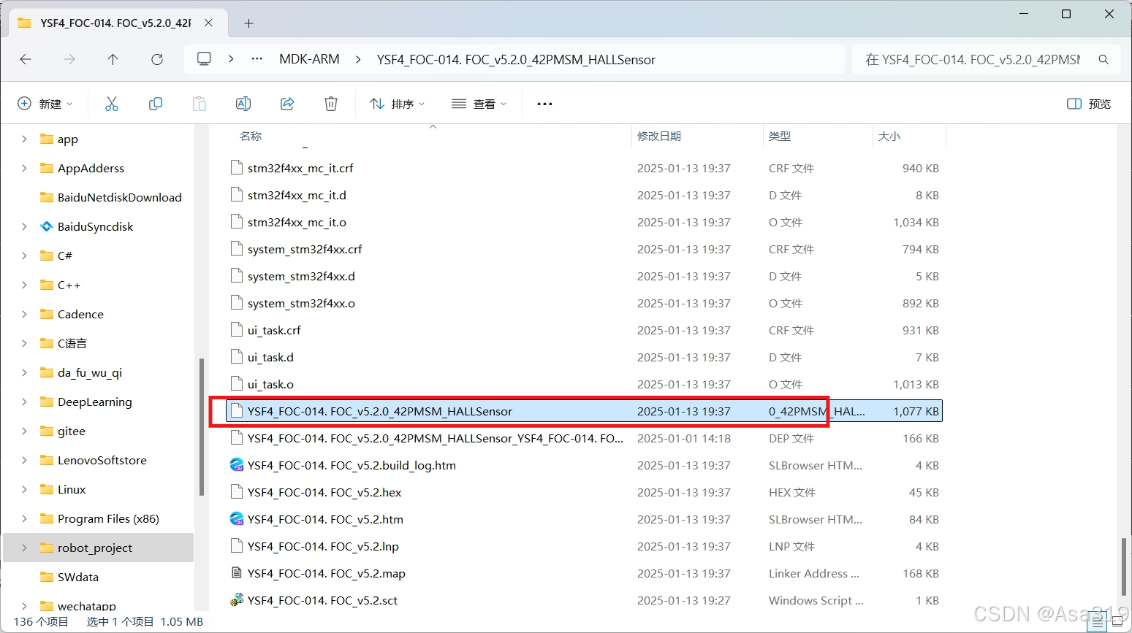The width and height of the screenshot is (1132, 633).
Task: Delete the selected file using trash icon
Action: click(330, 103)
